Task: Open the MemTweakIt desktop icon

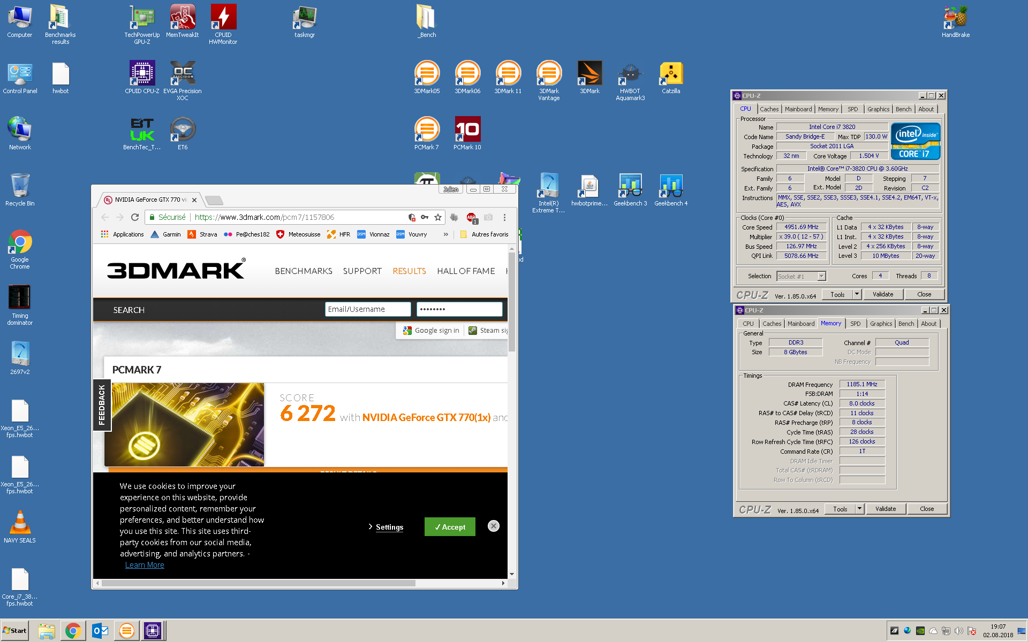Action: click(183, 21)
